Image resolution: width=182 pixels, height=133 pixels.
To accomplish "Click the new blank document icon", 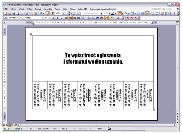I will [x=6, y=14].
